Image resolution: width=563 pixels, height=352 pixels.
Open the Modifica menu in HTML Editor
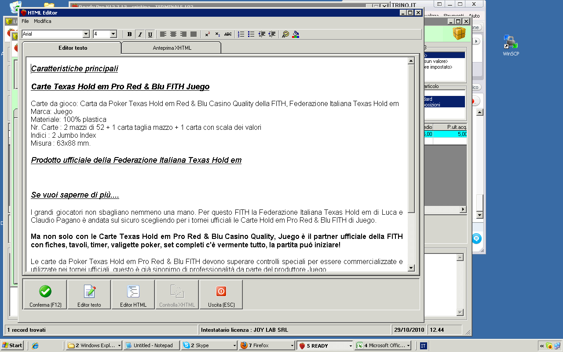43,21
